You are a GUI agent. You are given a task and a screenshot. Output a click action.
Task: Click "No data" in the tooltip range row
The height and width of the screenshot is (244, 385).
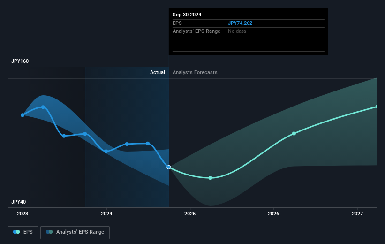point(237,31)
